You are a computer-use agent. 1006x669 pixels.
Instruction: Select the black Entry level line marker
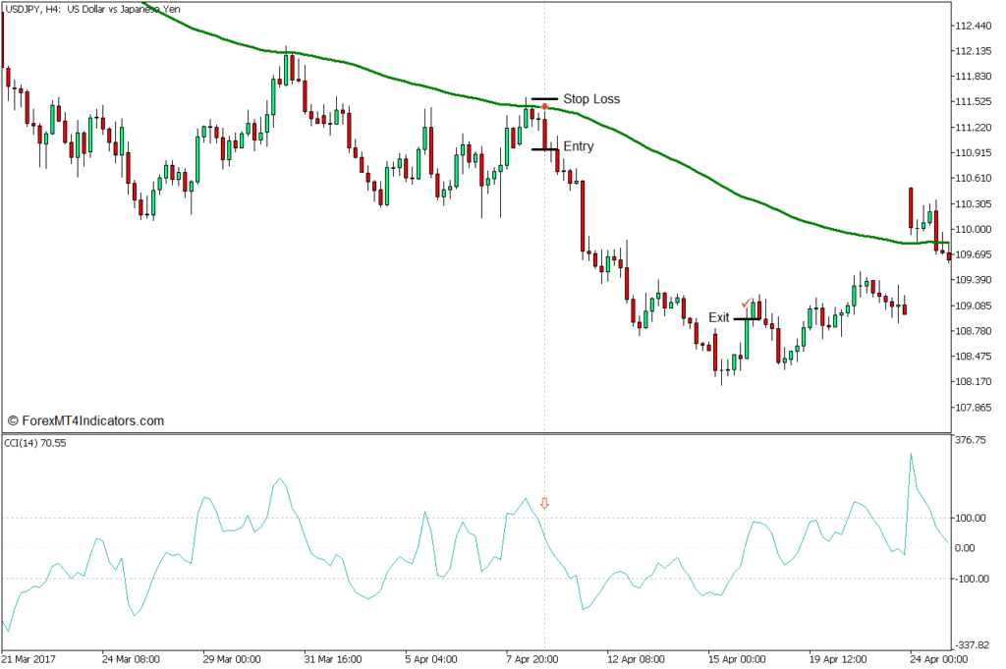click(544, 148)
